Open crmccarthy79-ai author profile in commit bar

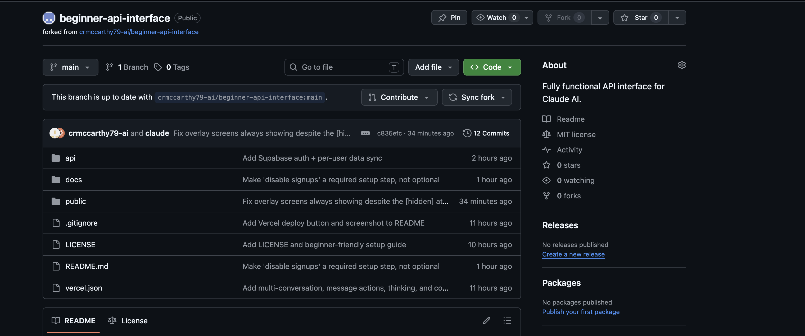click(98, 133)
